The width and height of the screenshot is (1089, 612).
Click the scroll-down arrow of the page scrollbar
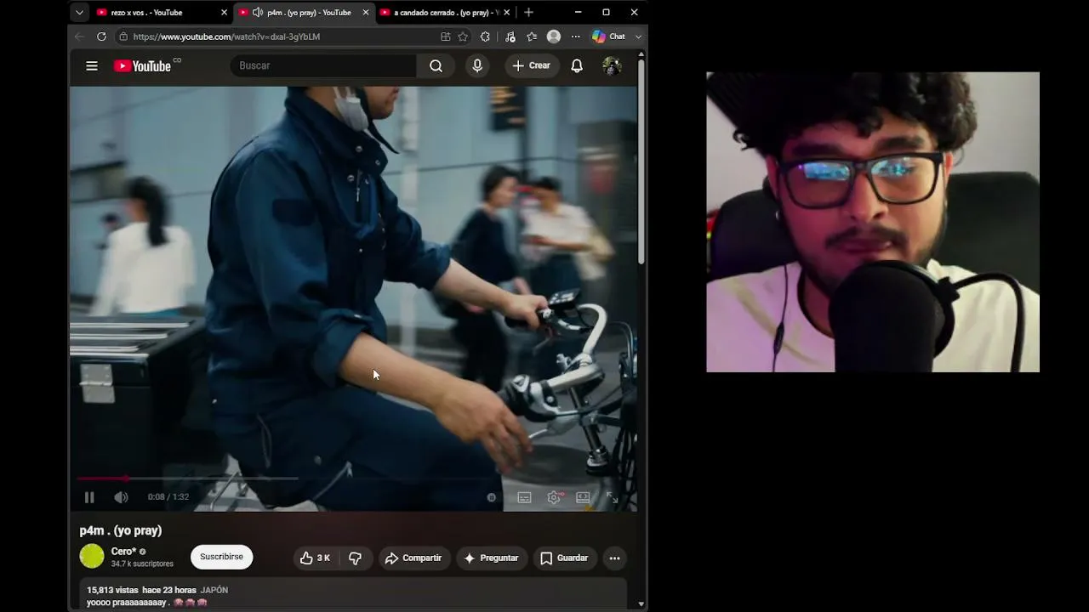point(641,604)
